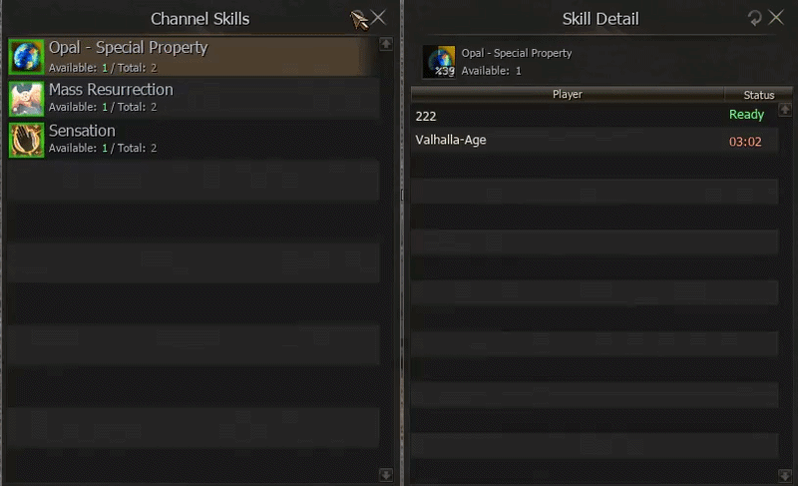Click Channel Skills scroll up arrow
The height and width of the screenshot is (486, 798).
point(386,44)
